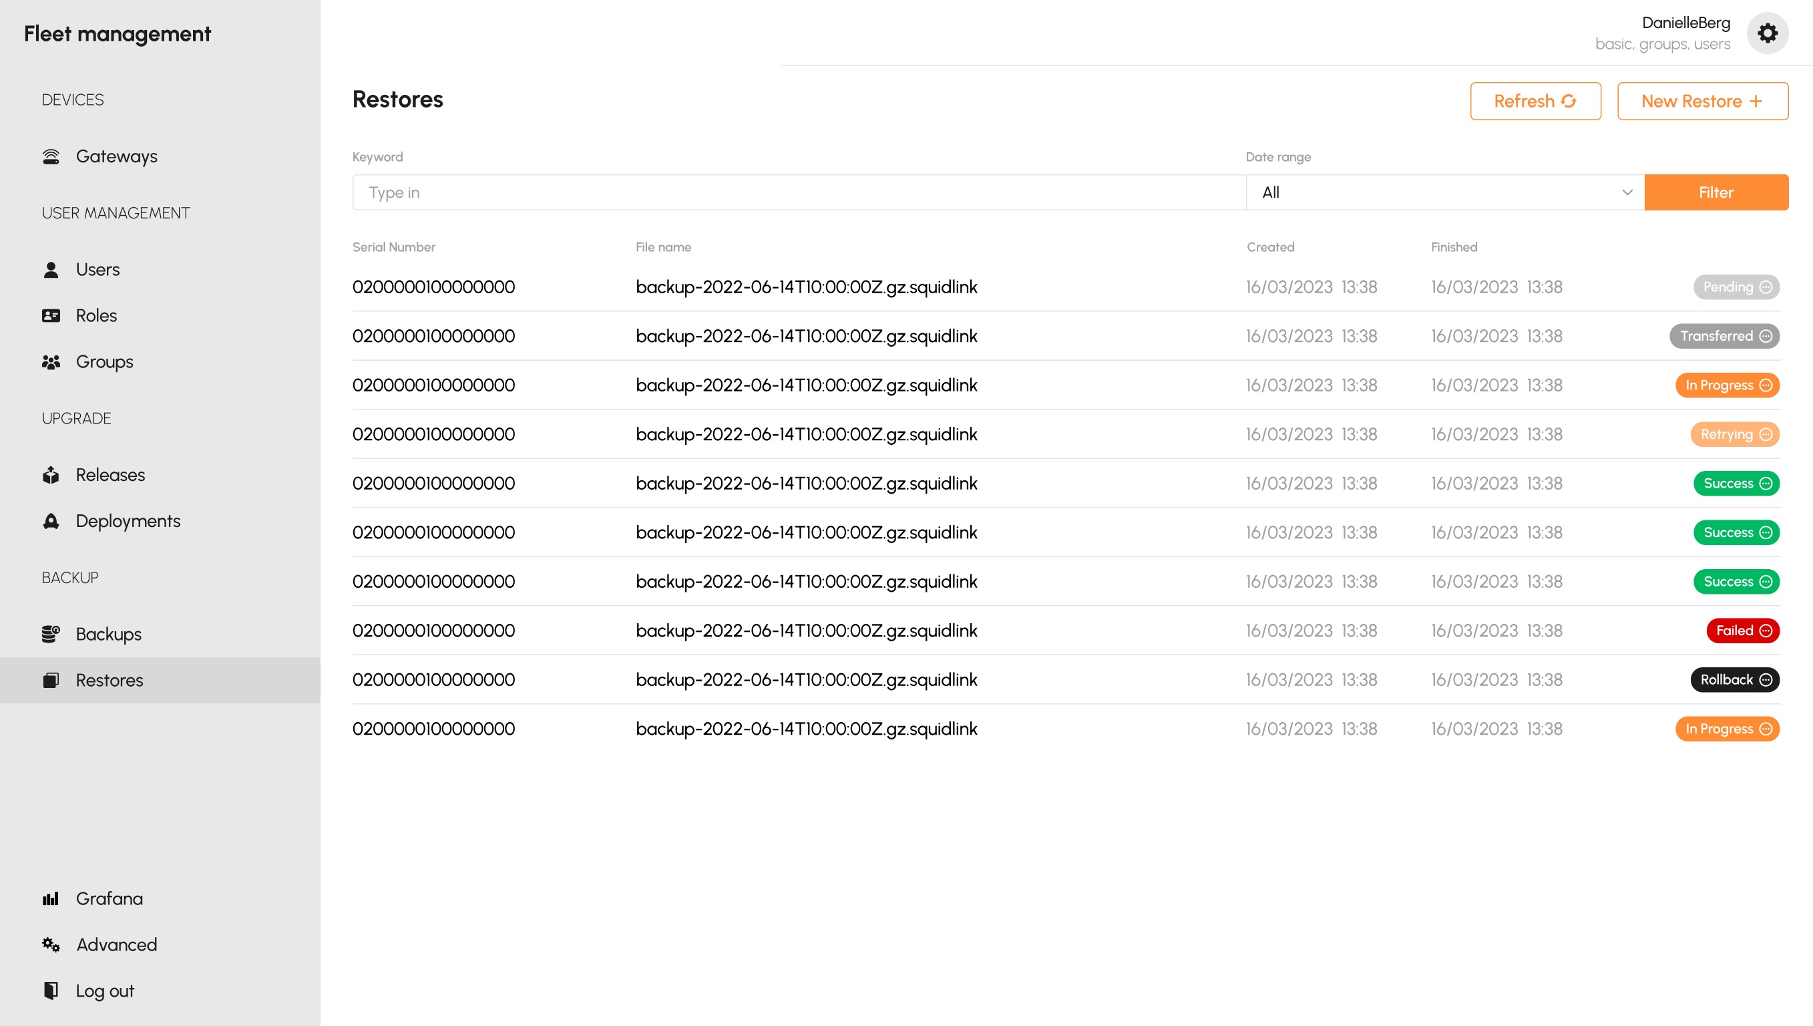Go to Users page
This screenshot has height=1026, width=1813.
coord(160,270)
